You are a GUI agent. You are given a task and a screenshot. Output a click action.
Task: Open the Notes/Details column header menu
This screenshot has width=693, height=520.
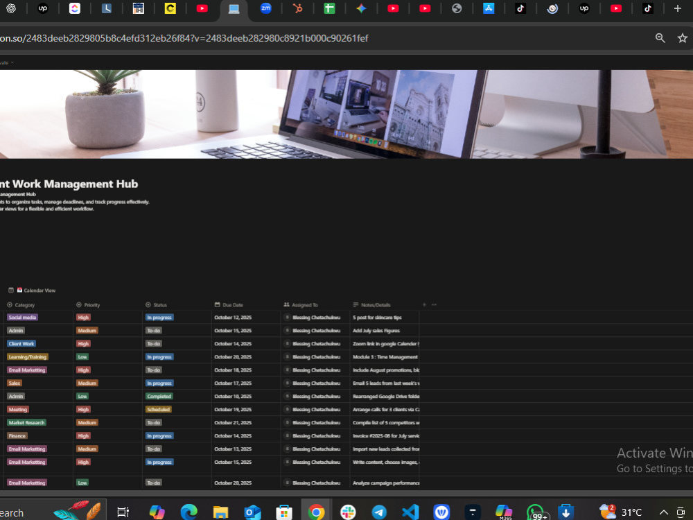371,305
